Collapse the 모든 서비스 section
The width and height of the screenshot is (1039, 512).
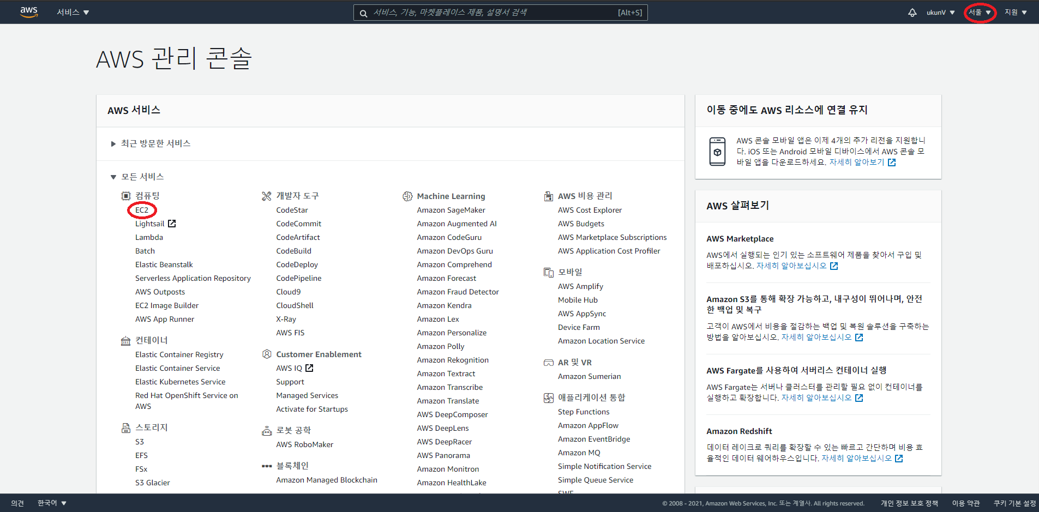[137, 177]
